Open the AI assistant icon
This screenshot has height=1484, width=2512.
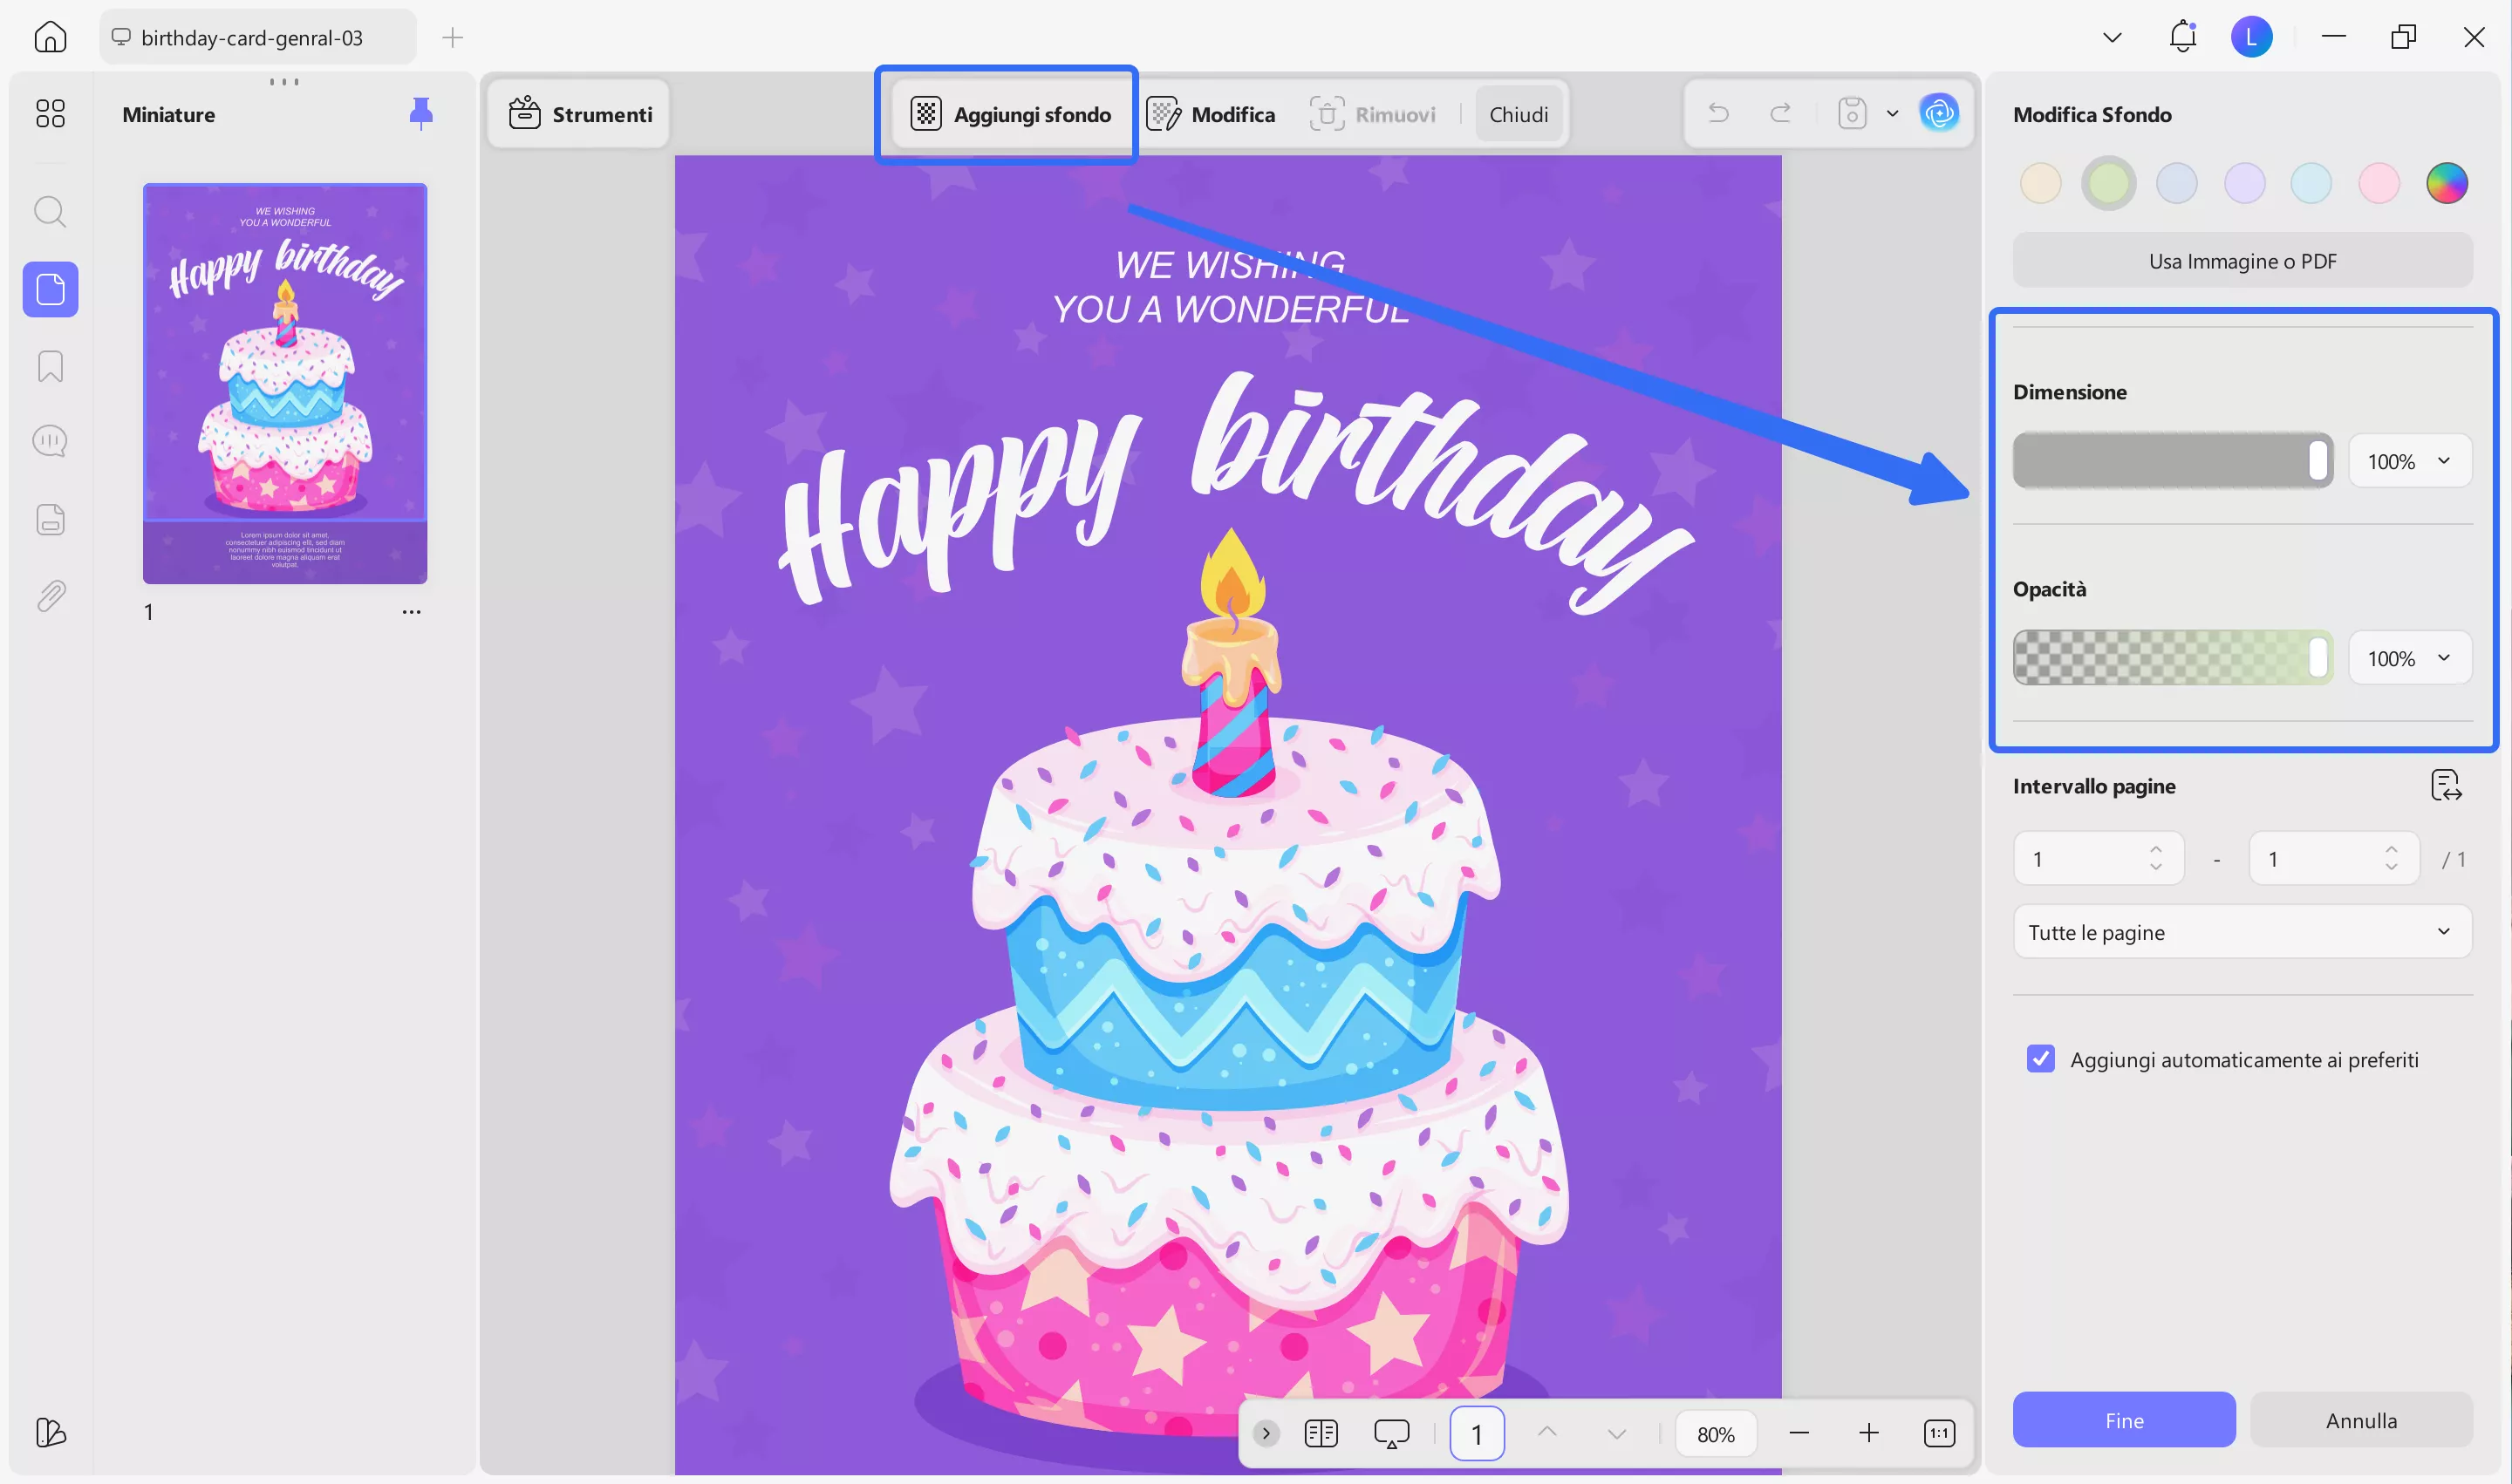[1940, 113]
